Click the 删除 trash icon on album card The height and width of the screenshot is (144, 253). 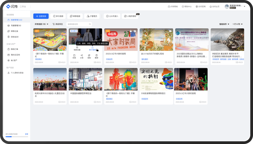tap(97, 55)
